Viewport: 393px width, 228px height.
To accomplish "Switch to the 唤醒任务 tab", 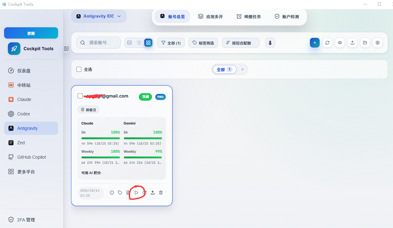I will tap(248, 17).
